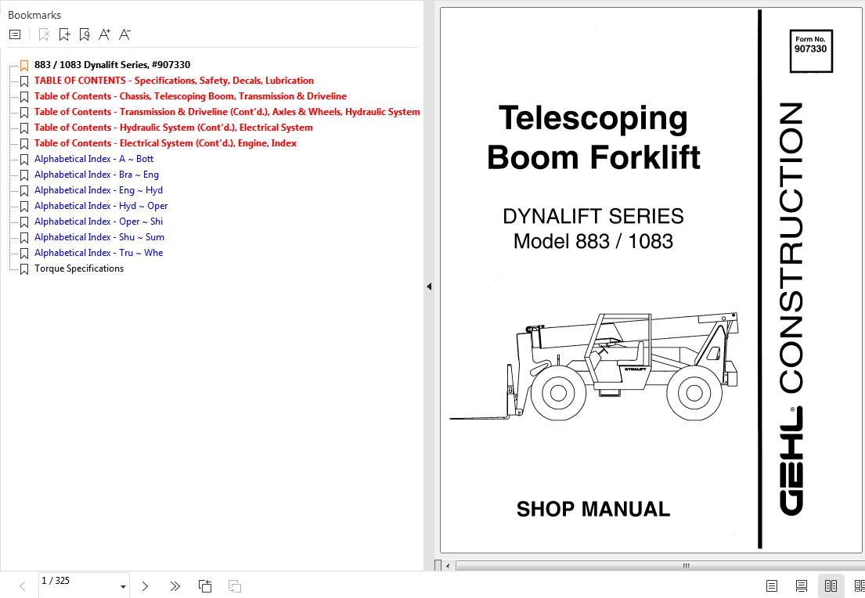Go to Alphabetical Index Eng ~ Hyd
This screenshot has width=865, height=598.
[98, 190]
